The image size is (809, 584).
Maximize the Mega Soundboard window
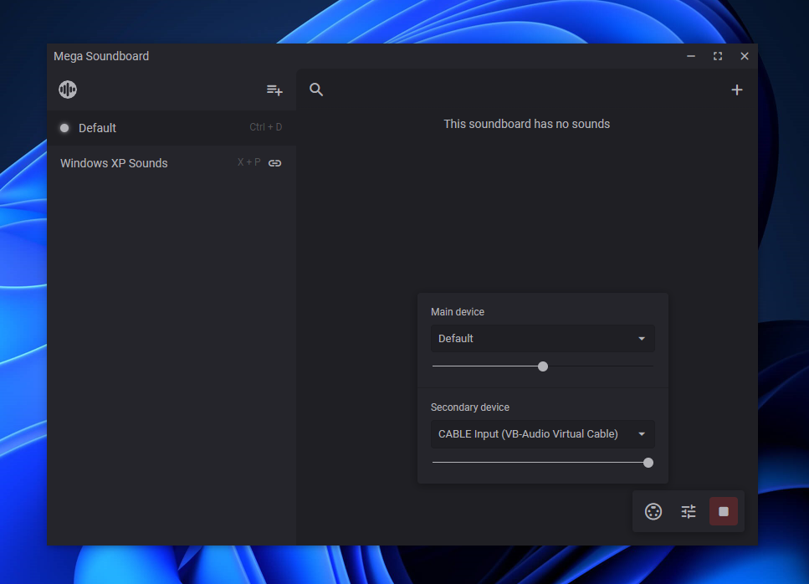click(x=718, y=56)
